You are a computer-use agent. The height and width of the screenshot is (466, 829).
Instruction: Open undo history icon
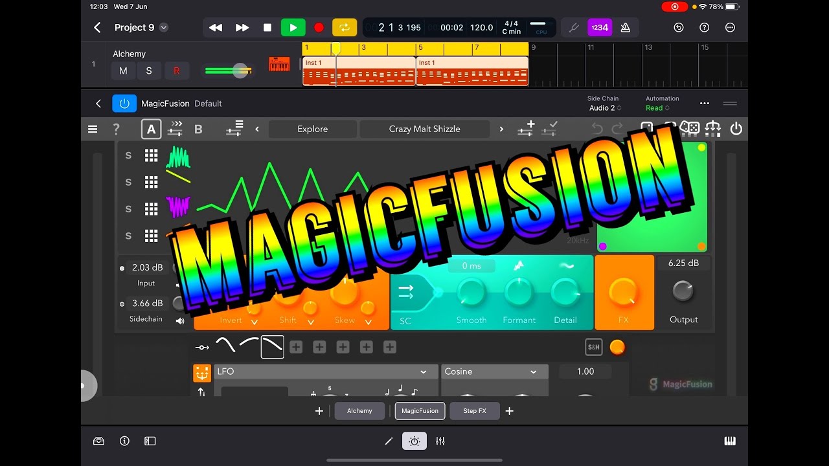pos(678,27)
